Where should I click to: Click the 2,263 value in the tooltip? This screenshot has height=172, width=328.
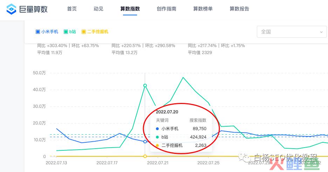point(201,145)
